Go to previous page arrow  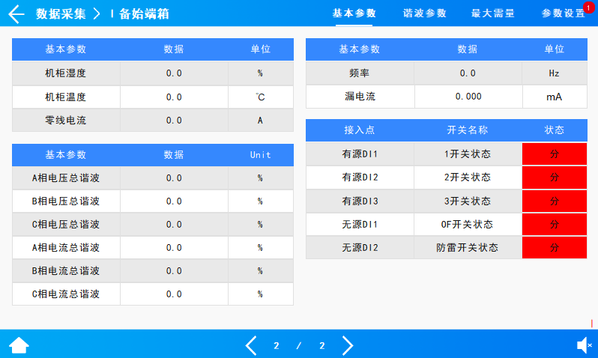pos(251,345)
